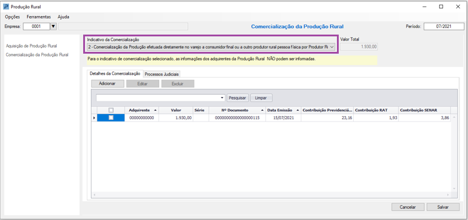
Task: Sort by Adquirente column header
Action: tap(141, 110)
